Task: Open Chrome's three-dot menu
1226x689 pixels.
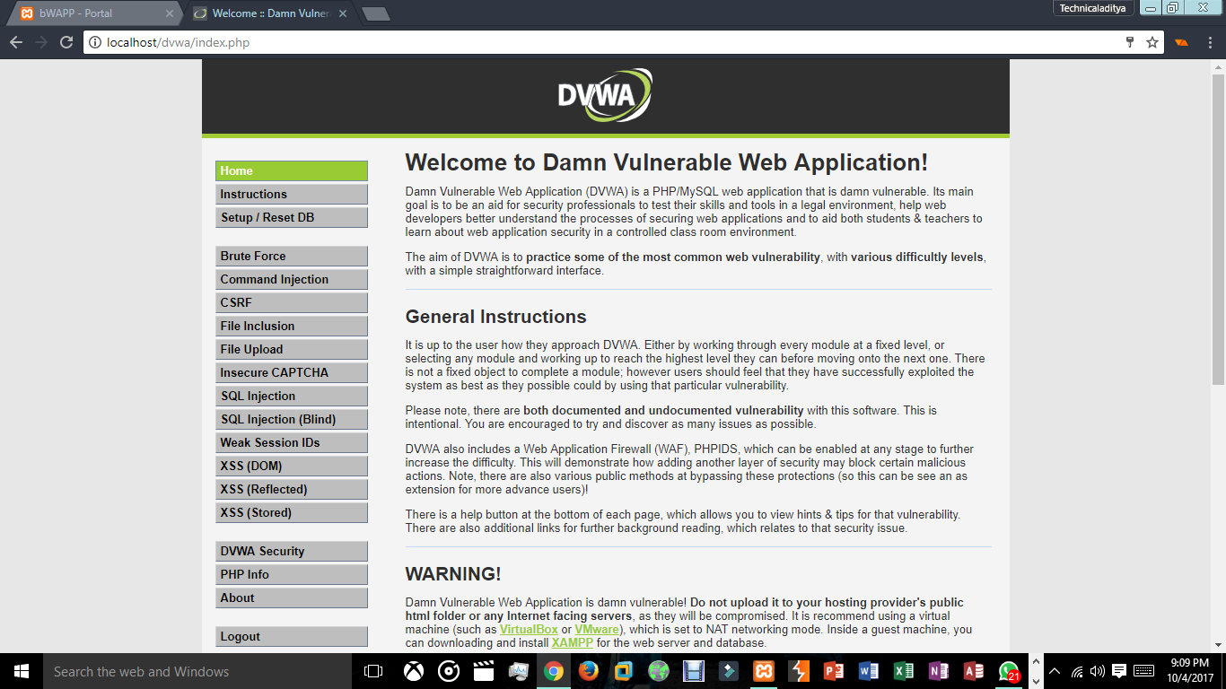Action: click(x=1208, y=42)
